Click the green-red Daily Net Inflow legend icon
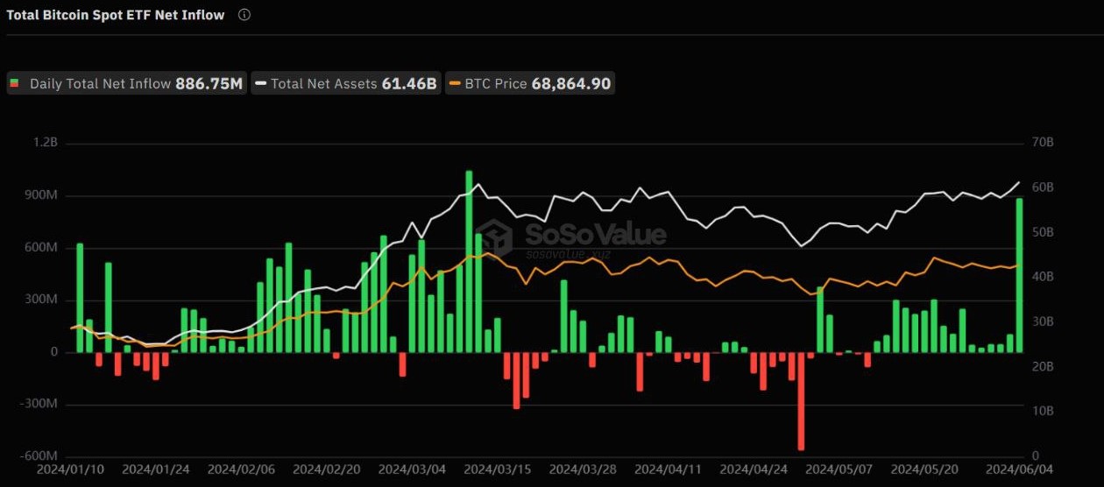The width and height of the screenshot is (1104, 487). click(x=15, y=84)
